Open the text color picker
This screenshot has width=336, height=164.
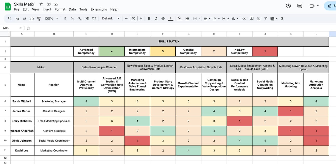(170, 18)
